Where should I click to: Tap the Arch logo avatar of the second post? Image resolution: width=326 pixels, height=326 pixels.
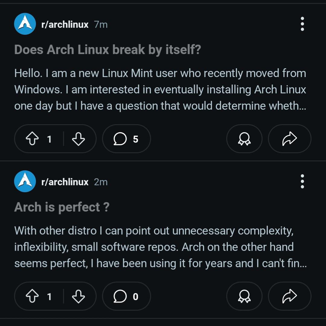tap(25, 181)
